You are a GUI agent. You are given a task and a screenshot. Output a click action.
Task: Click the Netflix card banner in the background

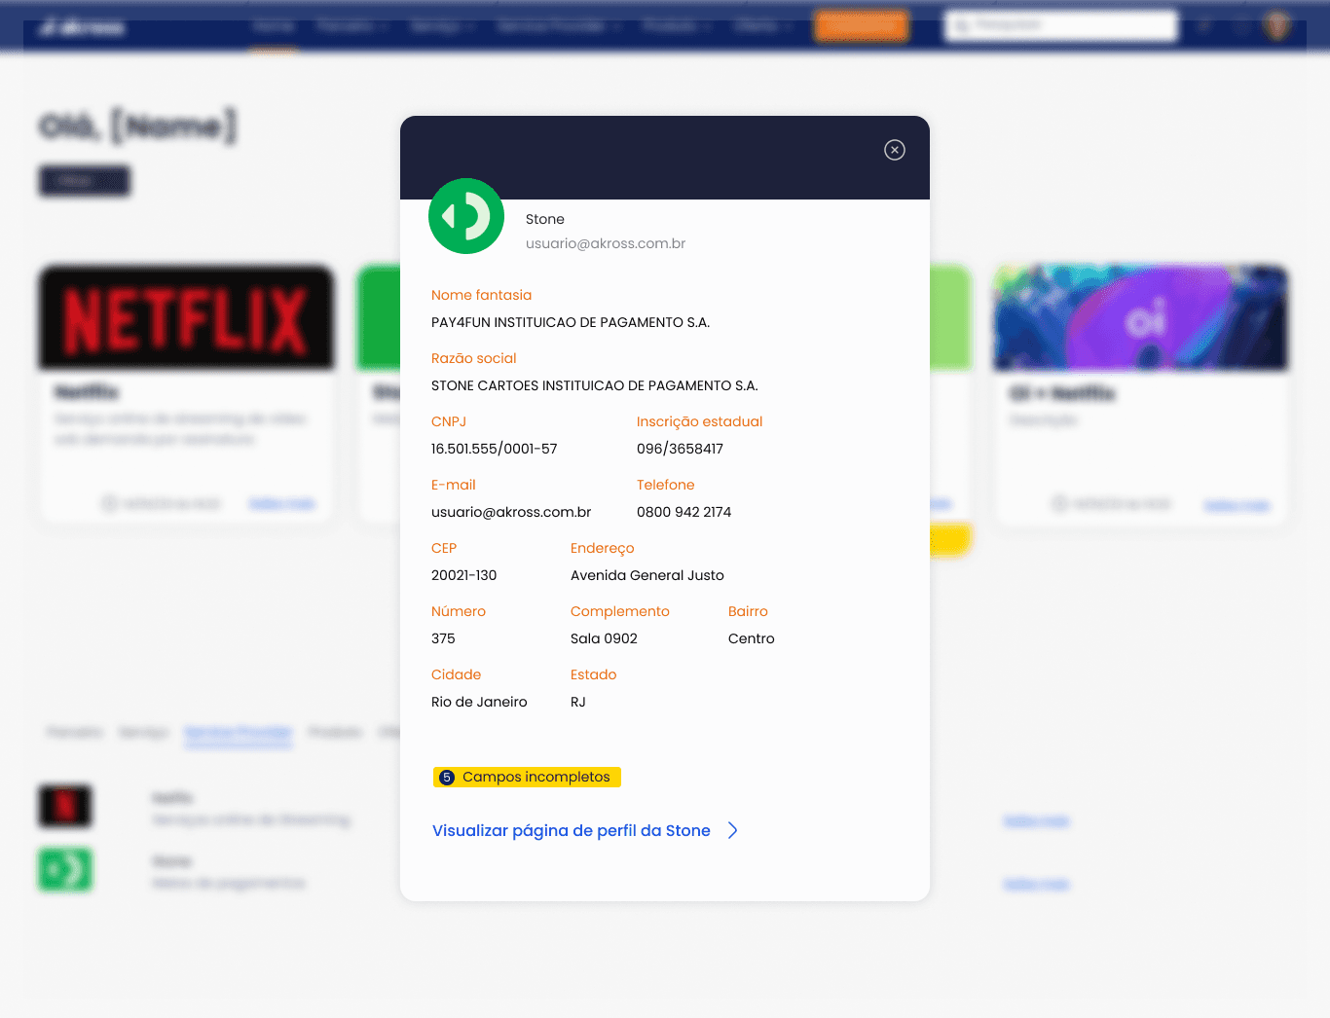coord(186,318)
